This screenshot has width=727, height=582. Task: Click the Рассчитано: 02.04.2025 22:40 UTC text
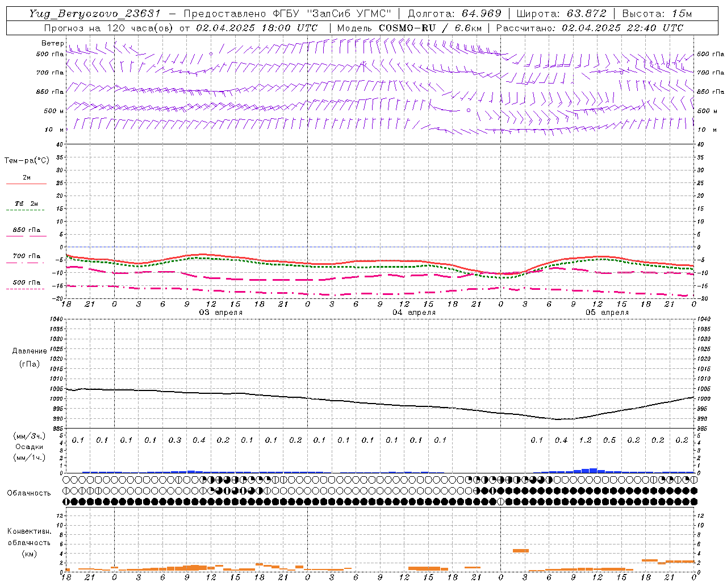[590, 28]
